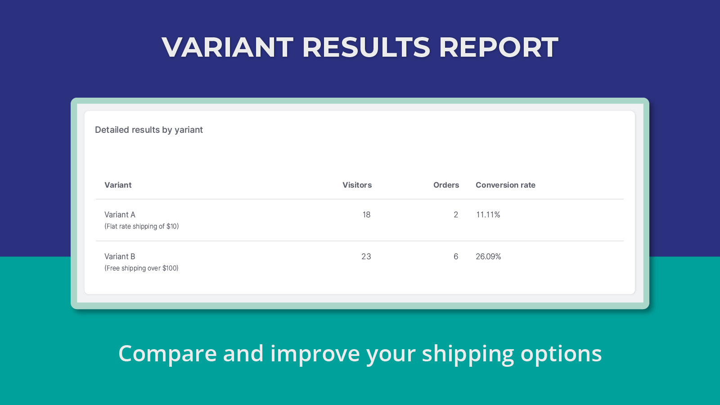Click the word REPORT in the top title
The image size is (720, 405).
498,47
